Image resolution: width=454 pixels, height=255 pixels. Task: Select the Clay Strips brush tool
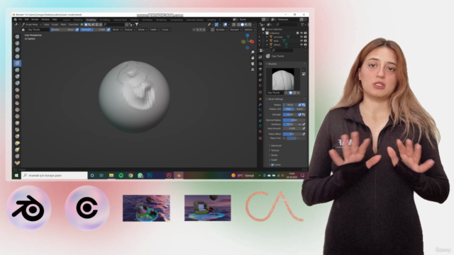pos(17,57)
